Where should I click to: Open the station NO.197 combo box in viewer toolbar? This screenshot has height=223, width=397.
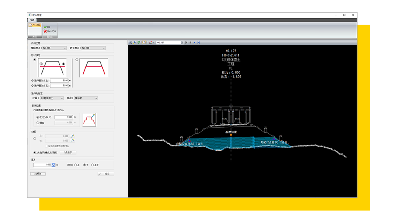(x=169, y=42)
